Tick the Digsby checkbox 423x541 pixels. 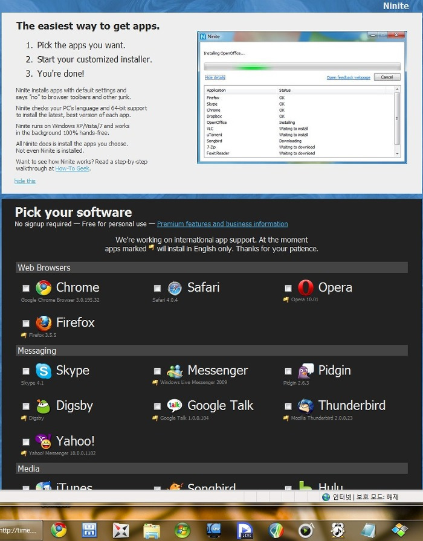[26, 406]
